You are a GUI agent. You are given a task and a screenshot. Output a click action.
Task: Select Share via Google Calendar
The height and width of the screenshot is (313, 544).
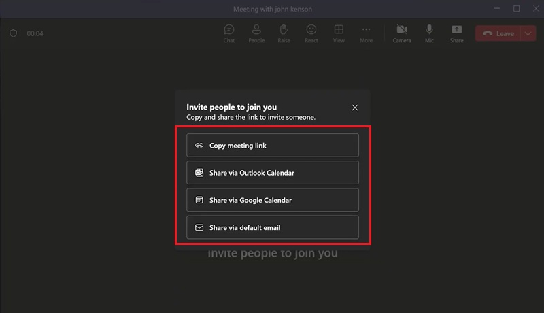click(272, 200)
